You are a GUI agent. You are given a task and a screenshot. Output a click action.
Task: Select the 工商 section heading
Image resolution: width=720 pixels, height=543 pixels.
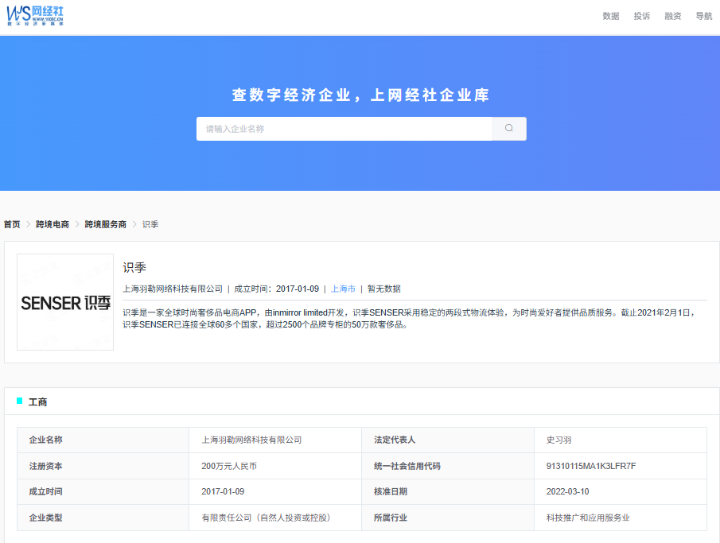tap(37, 402)
